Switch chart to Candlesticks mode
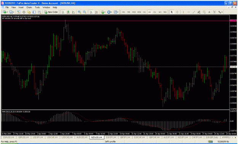238x144 pixels. coord(68,12)
